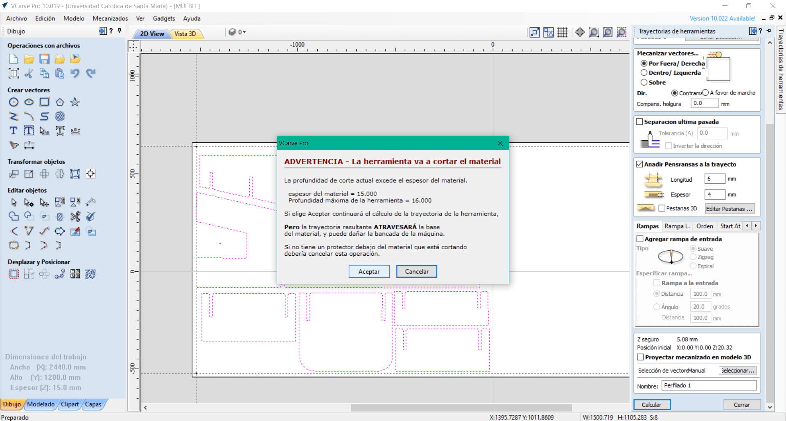Click the toolpath panel scroll-up arrow

[x=770, y=43]
